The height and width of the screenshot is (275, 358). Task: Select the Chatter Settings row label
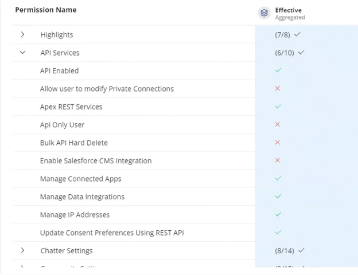click(67, 250)
